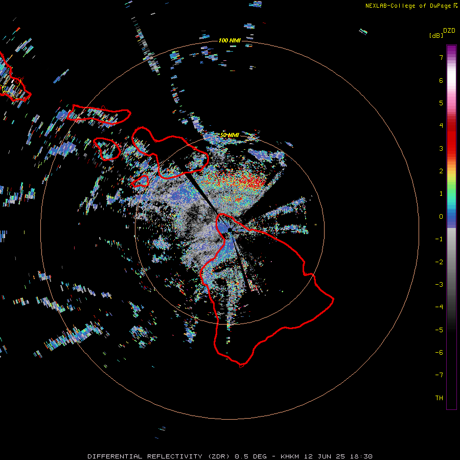Click the Kahoolawe small island outline

point(140,181)
